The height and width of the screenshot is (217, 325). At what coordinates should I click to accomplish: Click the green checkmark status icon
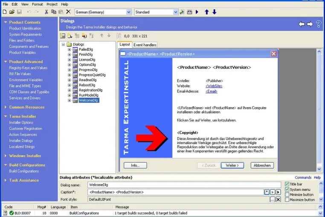tap(12, 213)
